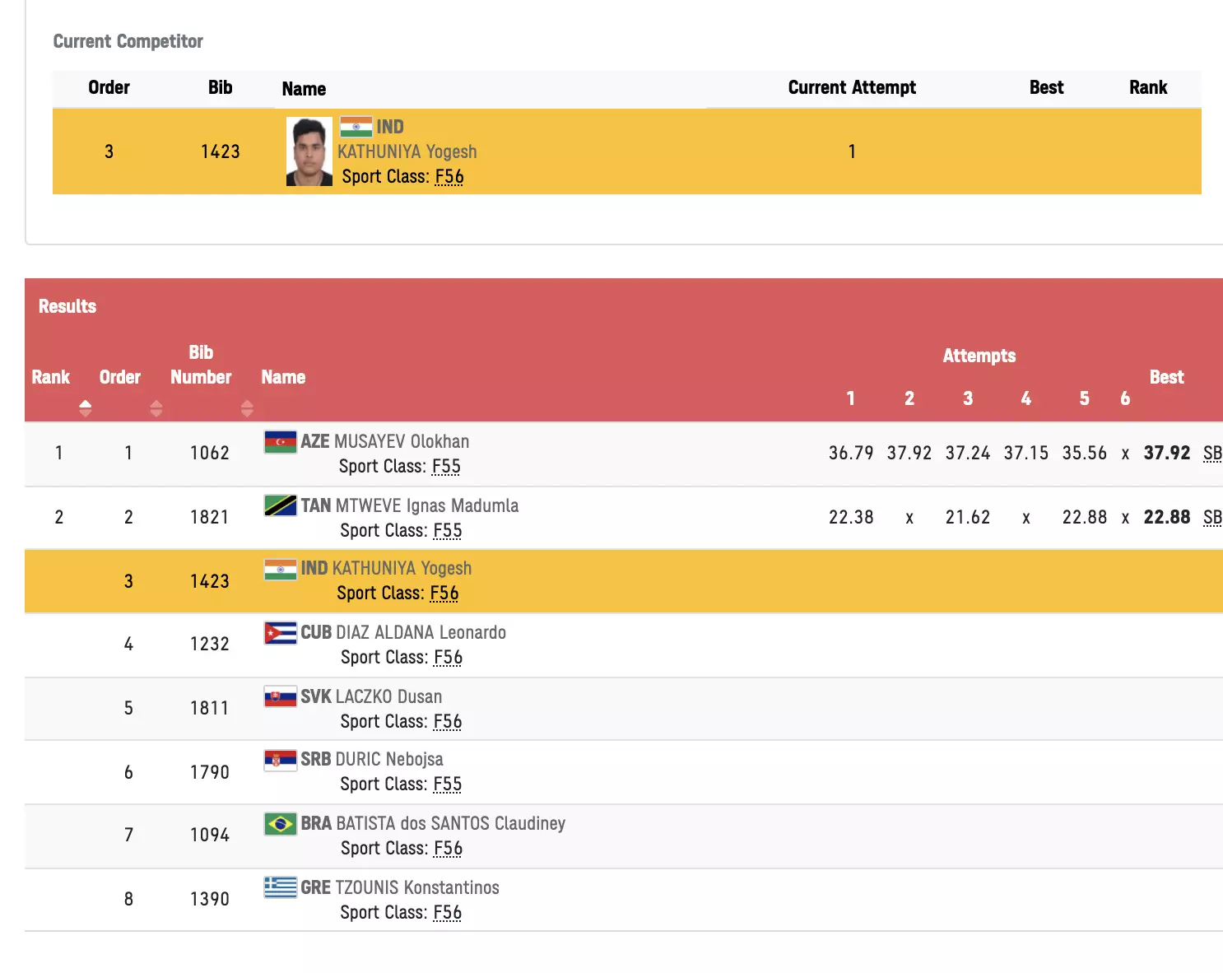The image size is (1223, 973).
Task: Click the Azerbaijan flag beside MUSAYEV Olokhan
Action: click(280, 442)
